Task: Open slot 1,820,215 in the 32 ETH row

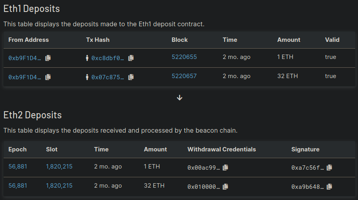Action: click(59, 186)
